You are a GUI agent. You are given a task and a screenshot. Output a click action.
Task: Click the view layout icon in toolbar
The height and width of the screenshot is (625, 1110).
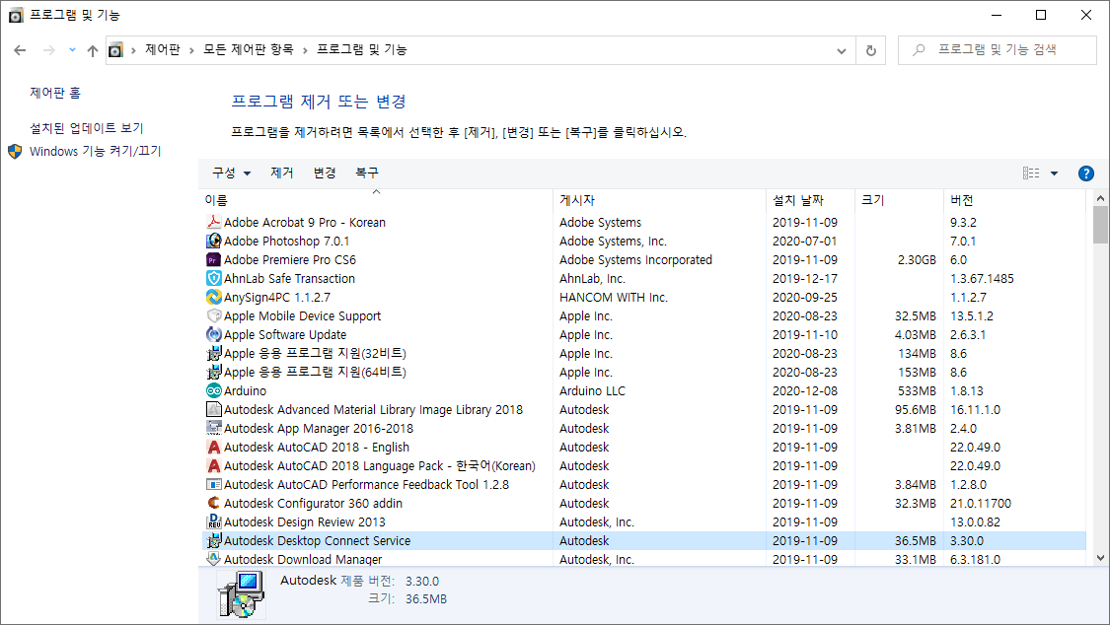click(x=1031, y=174)
